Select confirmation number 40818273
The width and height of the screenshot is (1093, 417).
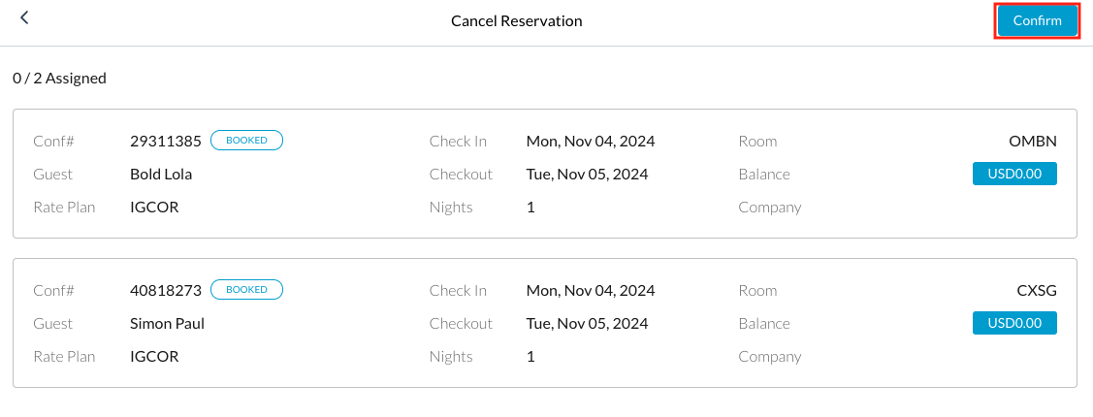click(x=166, y=290)
